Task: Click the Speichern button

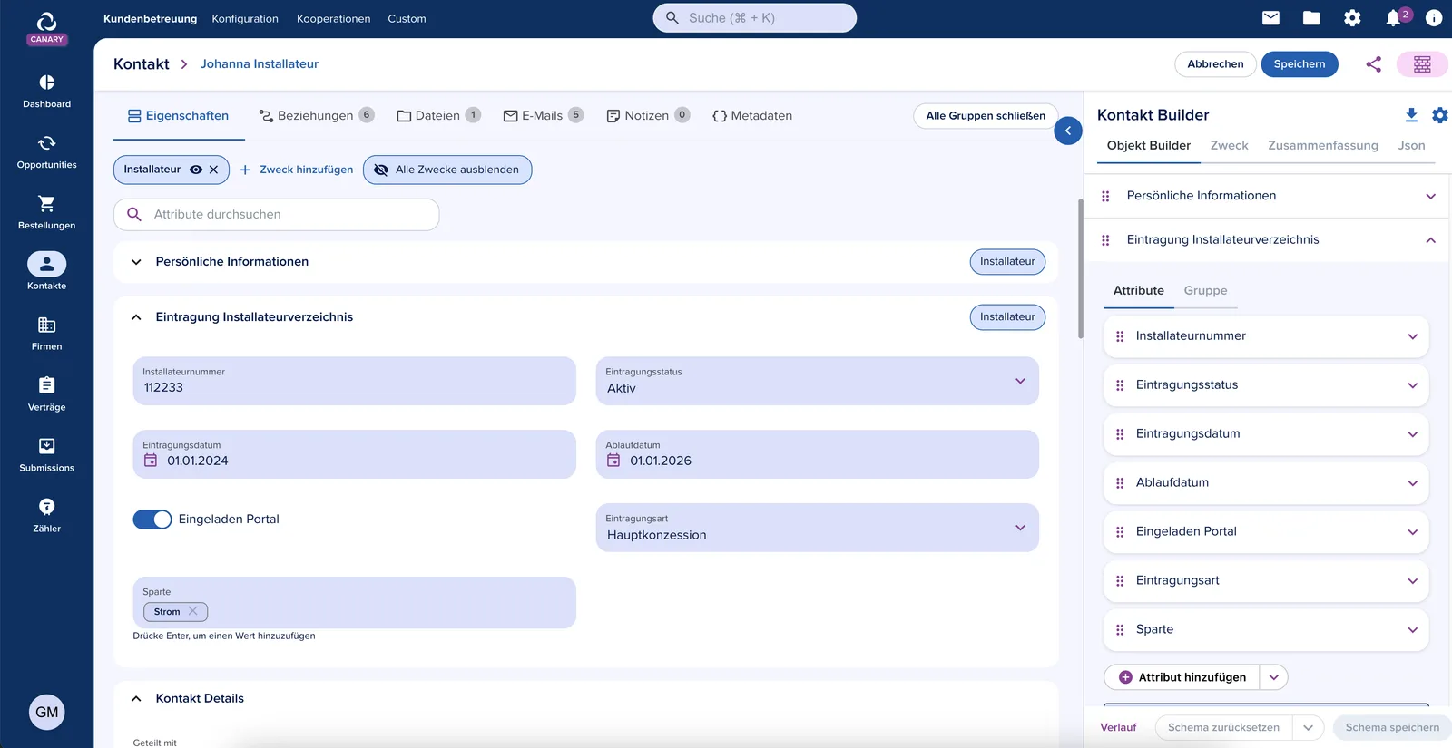Action: [1300, 64]
